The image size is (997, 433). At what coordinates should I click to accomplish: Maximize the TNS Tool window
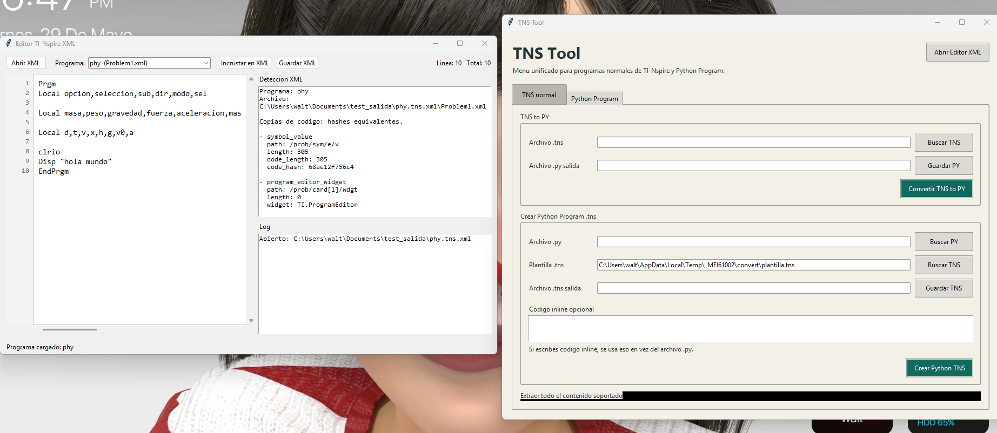[x=962, y=22]
